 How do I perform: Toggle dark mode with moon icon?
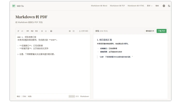(x=169, y=6)
